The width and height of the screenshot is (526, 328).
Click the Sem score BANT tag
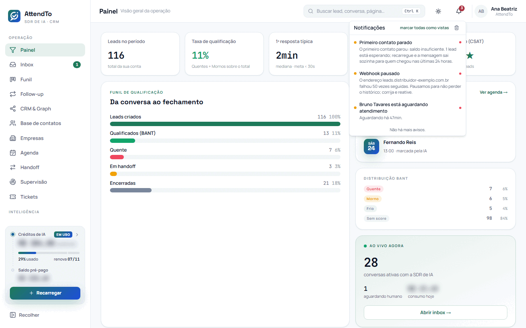[377, 218]
